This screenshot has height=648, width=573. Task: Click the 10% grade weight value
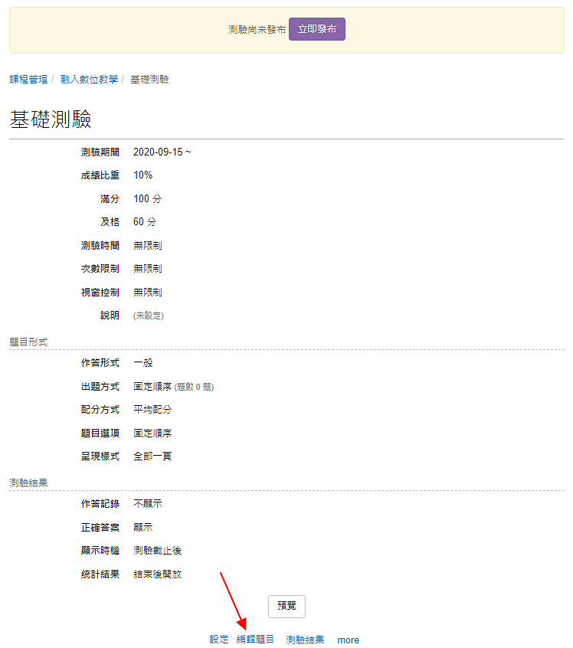click(143, 175)
